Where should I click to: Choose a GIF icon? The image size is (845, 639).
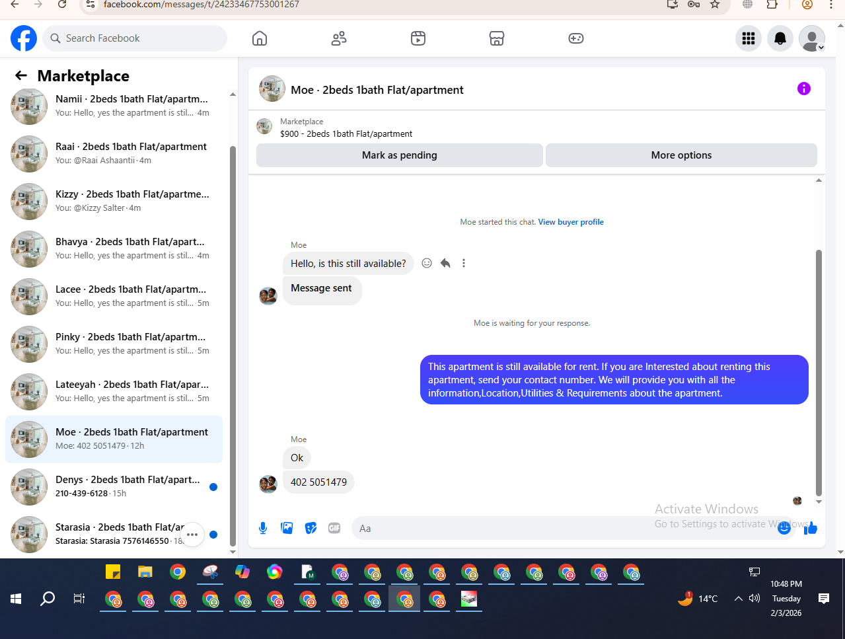coord(334,528)
